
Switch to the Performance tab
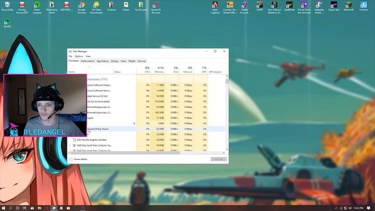pos(87,61)
